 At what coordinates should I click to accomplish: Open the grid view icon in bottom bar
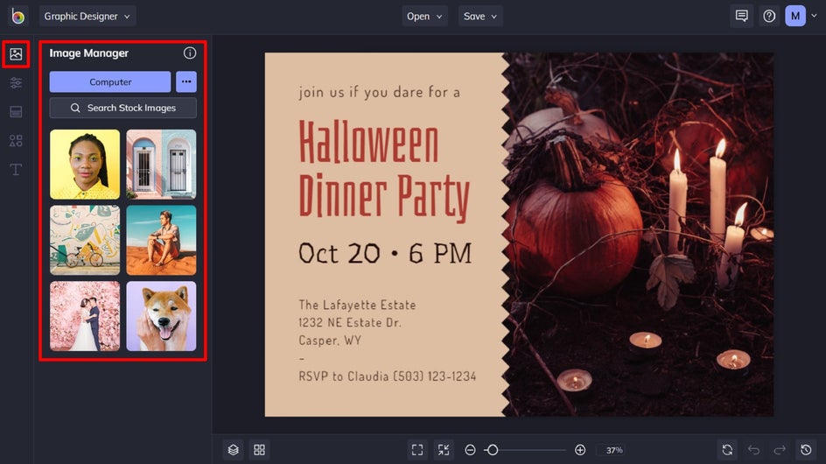[259, 450]
